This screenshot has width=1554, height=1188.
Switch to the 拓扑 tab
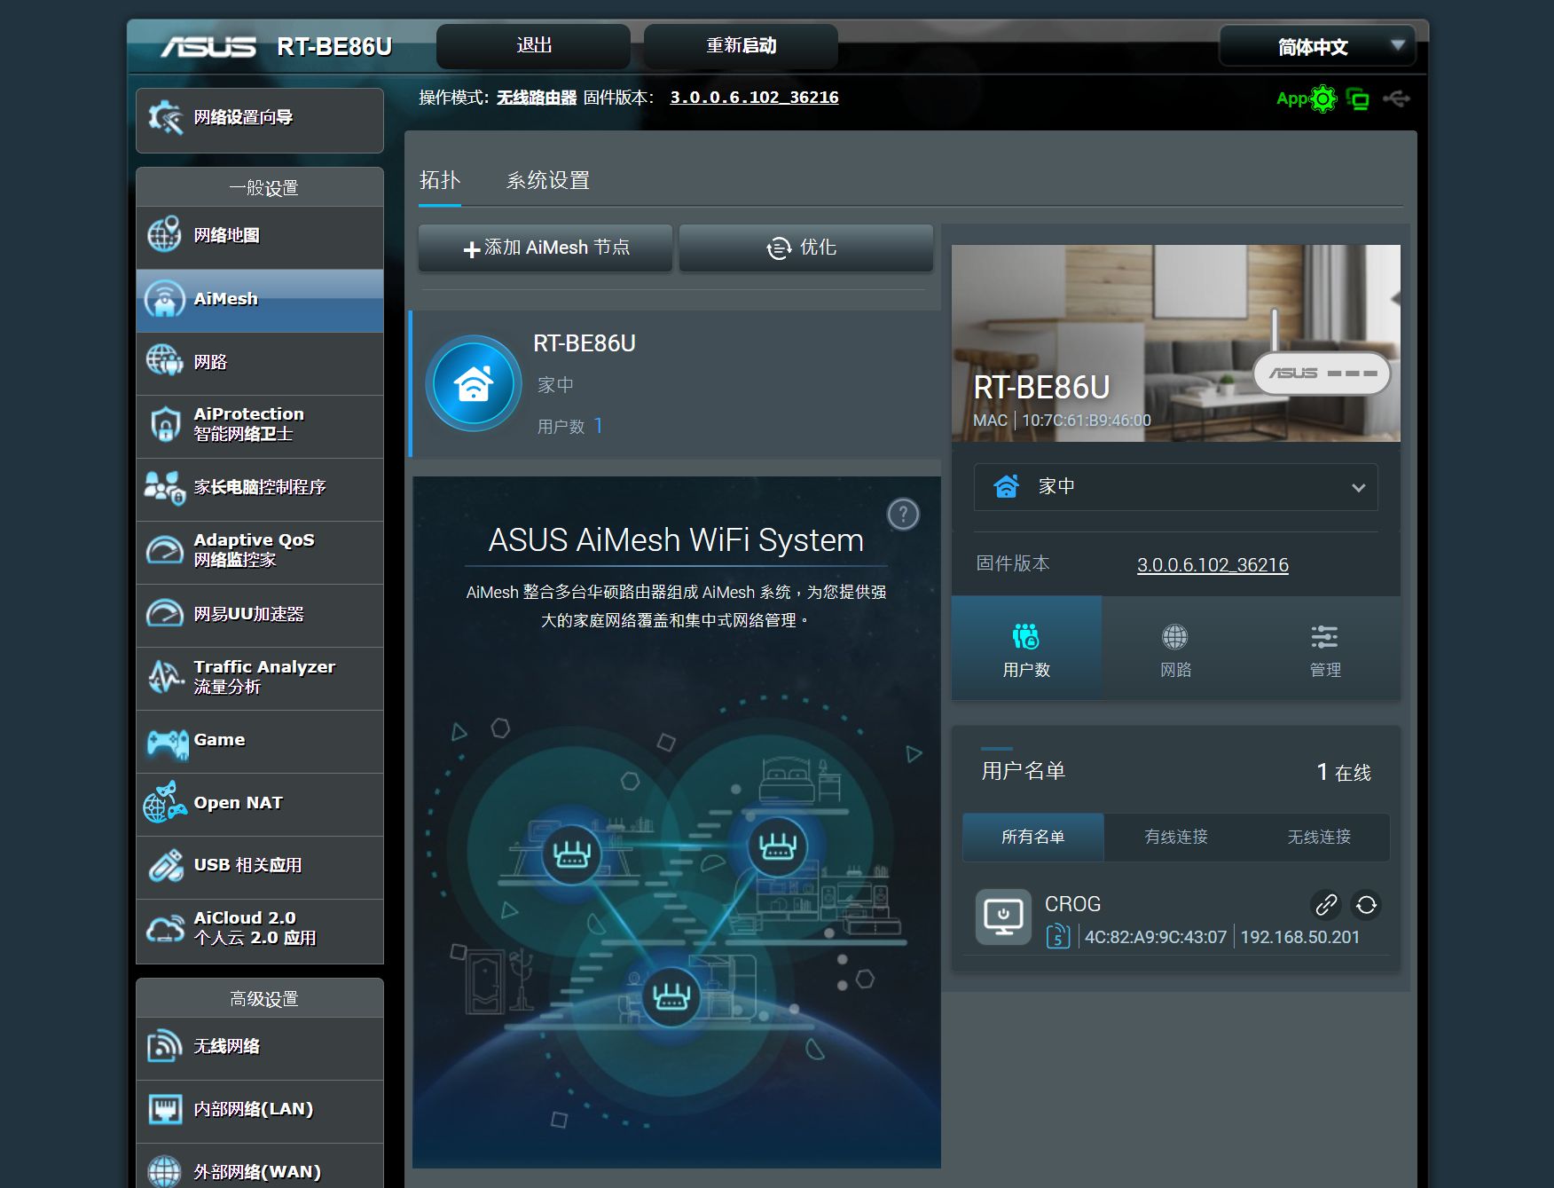pos(440,181)
